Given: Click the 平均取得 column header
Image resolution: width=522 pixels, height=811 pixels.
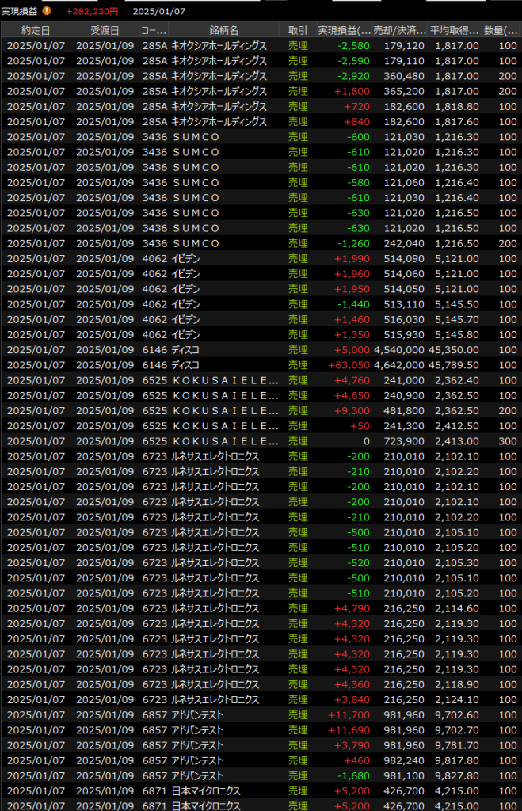Looking at the screenshot, I should (x=454, y=30).
